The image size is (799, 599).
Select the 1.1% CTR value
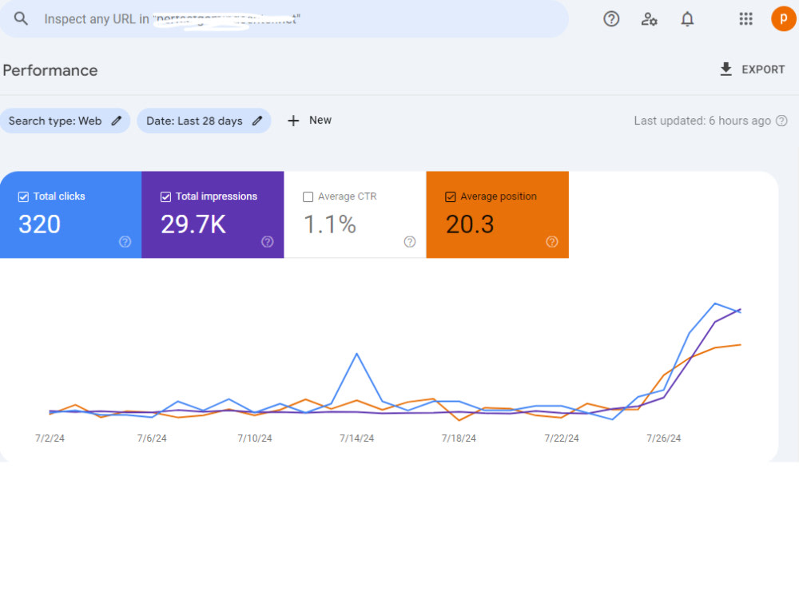[x=330, y=224]
